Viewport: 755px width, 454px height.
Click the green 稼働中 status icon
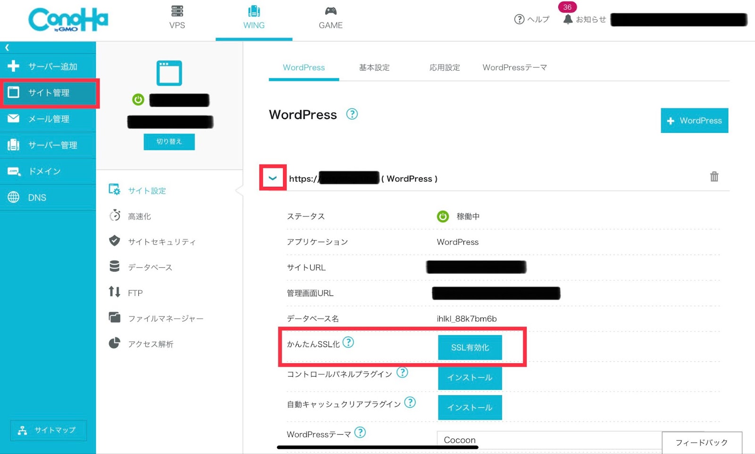443,216
